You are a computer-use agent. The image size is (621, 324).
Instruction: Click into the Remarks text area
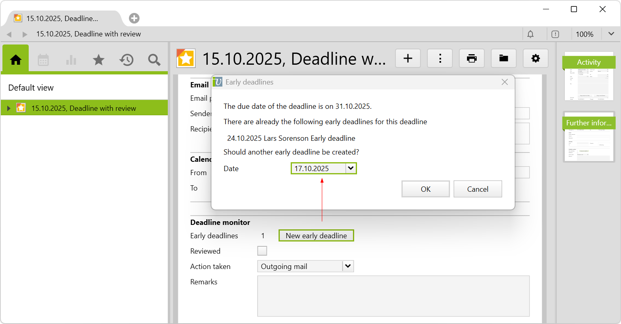click(393, 296)
